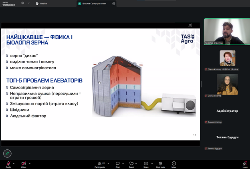Open the shared screen options ellipsis
This screenshot has width=250, height=169.
pos(114,3)
